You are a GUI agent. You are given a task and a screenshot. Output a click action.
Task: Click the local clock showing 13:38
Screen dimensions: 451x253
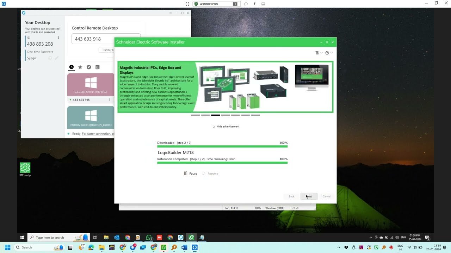(x=433, y=247)
